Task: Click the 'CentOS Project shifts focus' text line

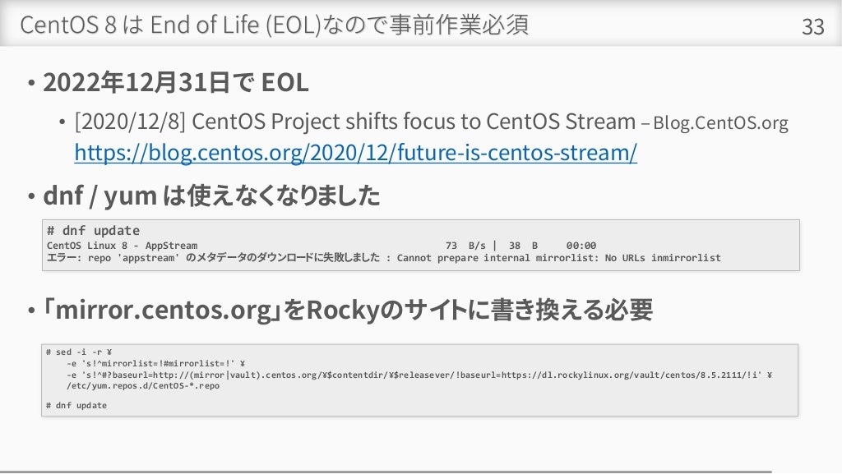Action: tap(355, 122)
